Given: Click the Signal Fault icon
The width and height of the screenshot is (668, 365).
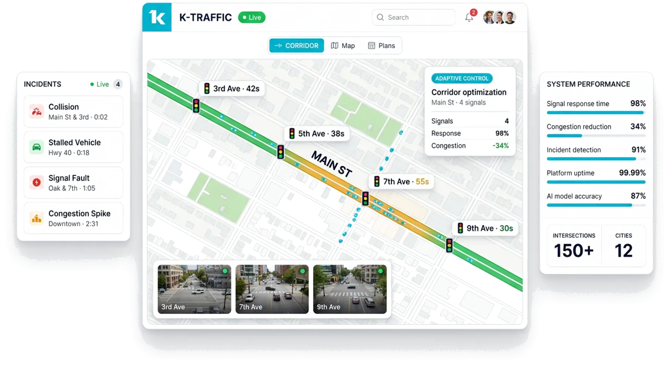Looking at the screenshot, I should [x=37, y=183].
